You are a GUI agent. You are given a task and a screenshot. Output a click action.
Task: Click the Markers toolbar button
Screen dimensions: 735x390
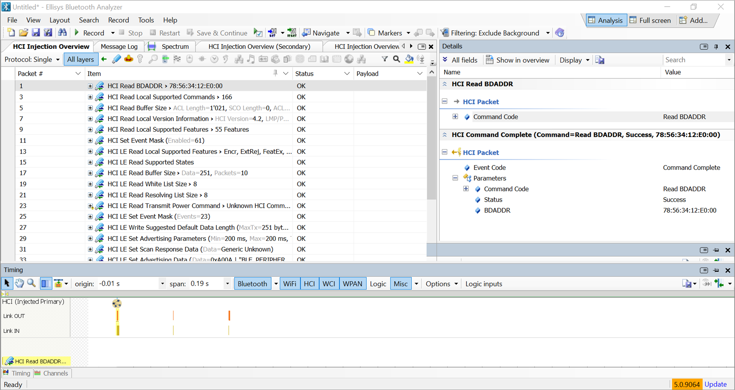[x=384, y=33]
